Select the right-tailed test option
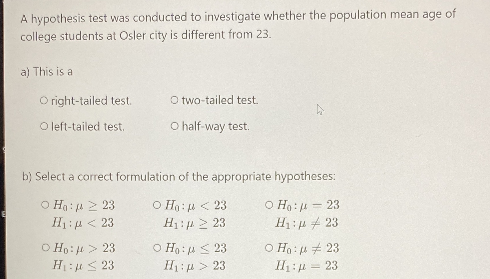 pos(44,100)
